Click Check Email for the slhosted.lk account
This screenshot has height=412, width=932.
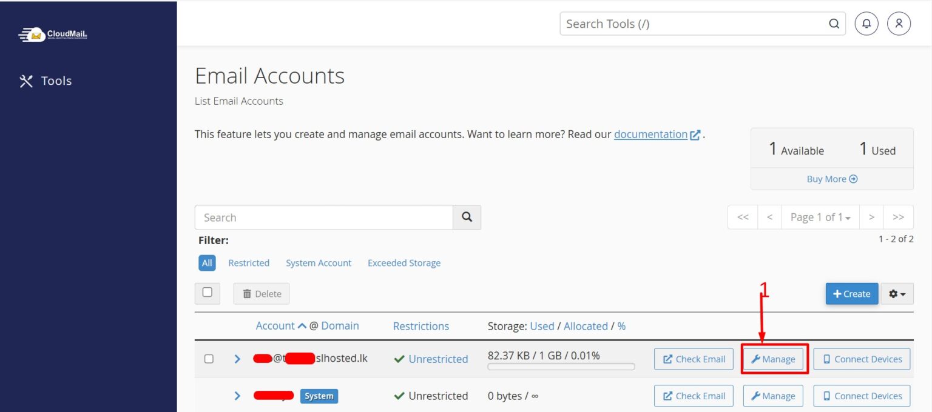pyautogui.click(x=694, y=359)
